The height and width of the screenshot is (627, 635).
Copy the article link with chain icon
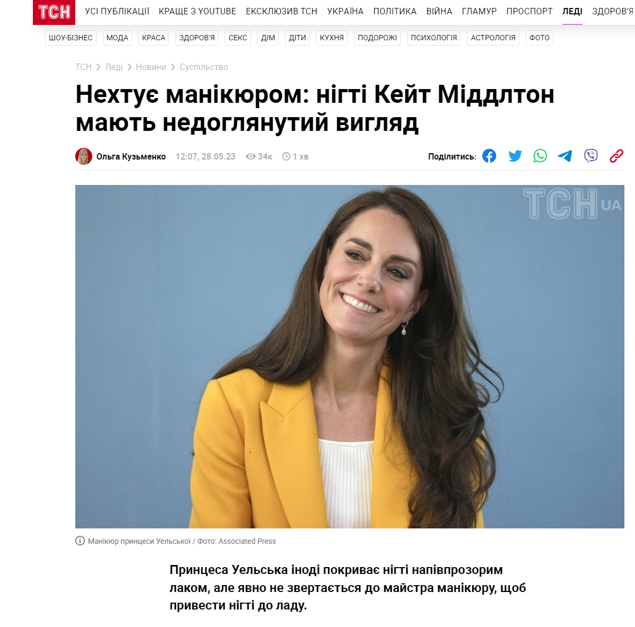(616, 156)
